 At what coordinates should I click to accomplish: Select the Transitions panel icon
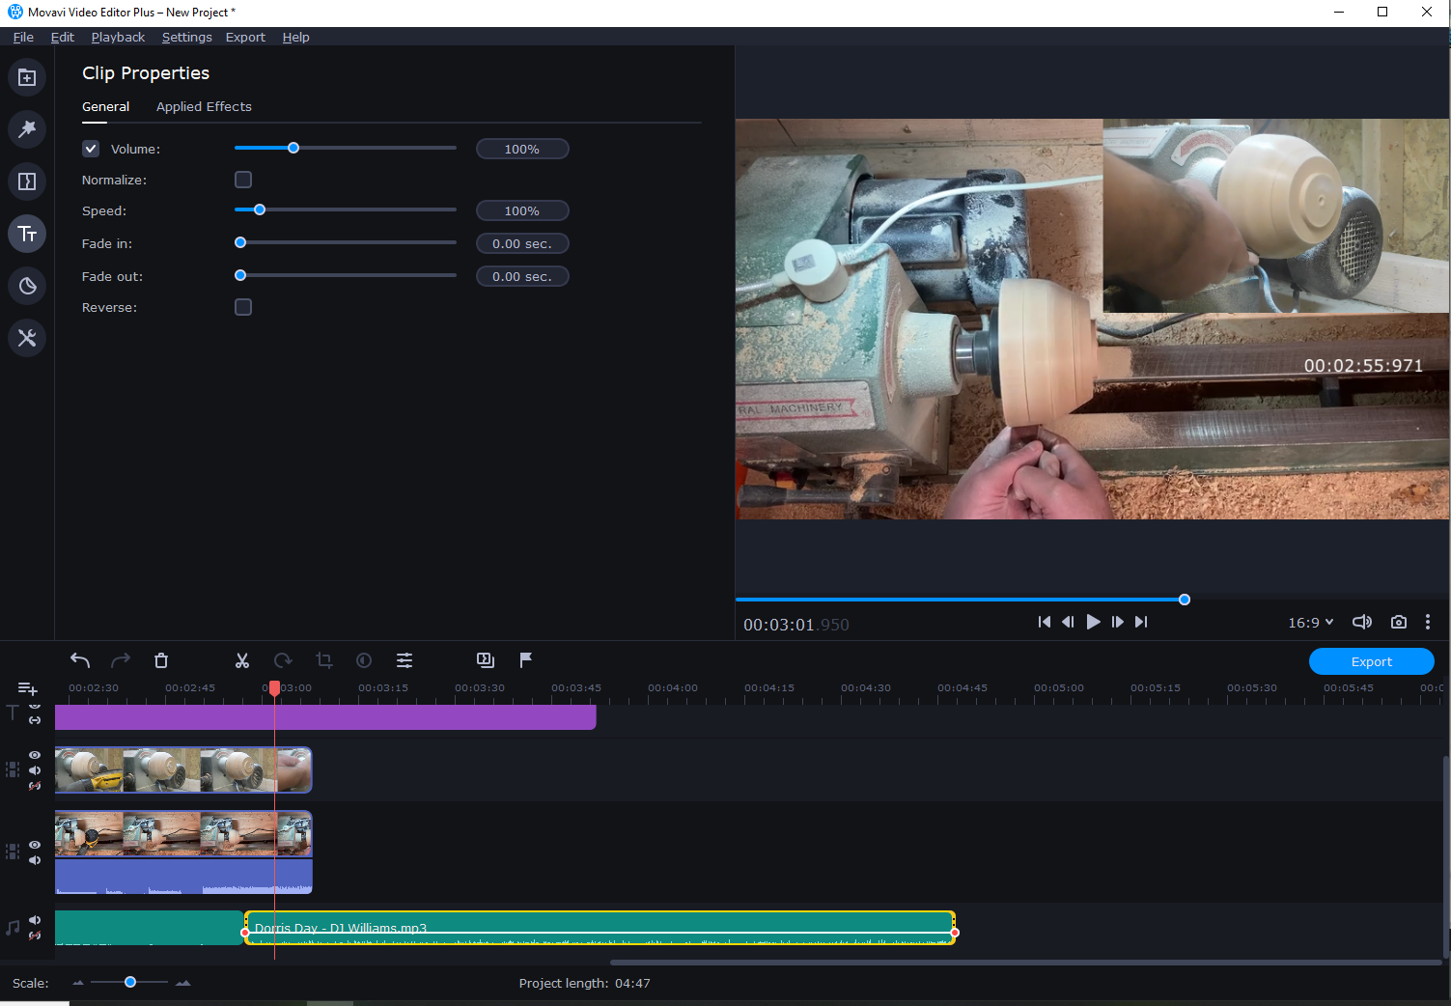click(26, 181)
